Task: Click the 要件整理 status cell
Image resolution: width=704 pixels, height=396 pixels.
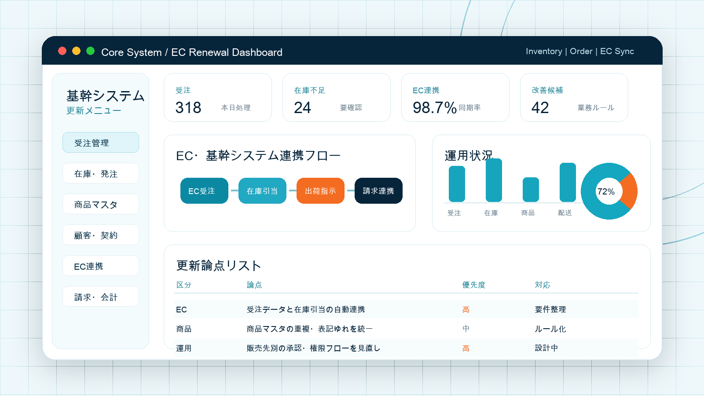Action: pyautogui.click(x=550, y=309)
